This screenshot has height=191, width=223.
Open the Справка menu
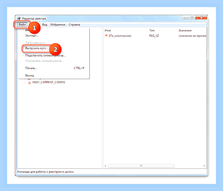74,24
